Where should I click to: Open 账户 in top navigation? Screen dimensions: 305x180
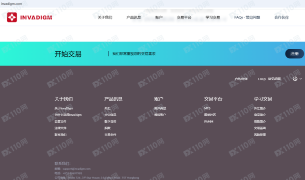pos(158,17)
